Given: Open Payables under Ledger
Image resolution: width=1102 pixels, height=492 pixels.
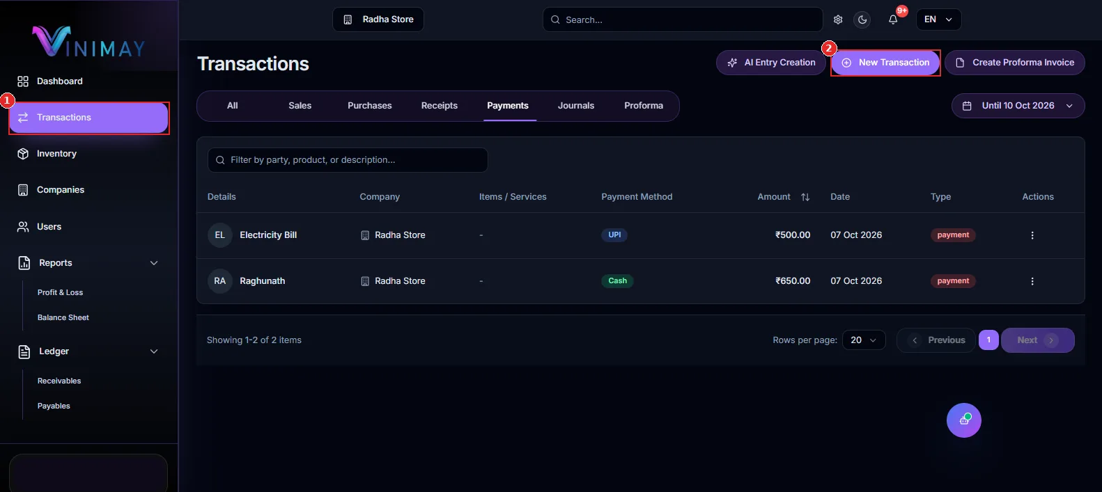Looking at the screenshot, I should click(54, 406).
